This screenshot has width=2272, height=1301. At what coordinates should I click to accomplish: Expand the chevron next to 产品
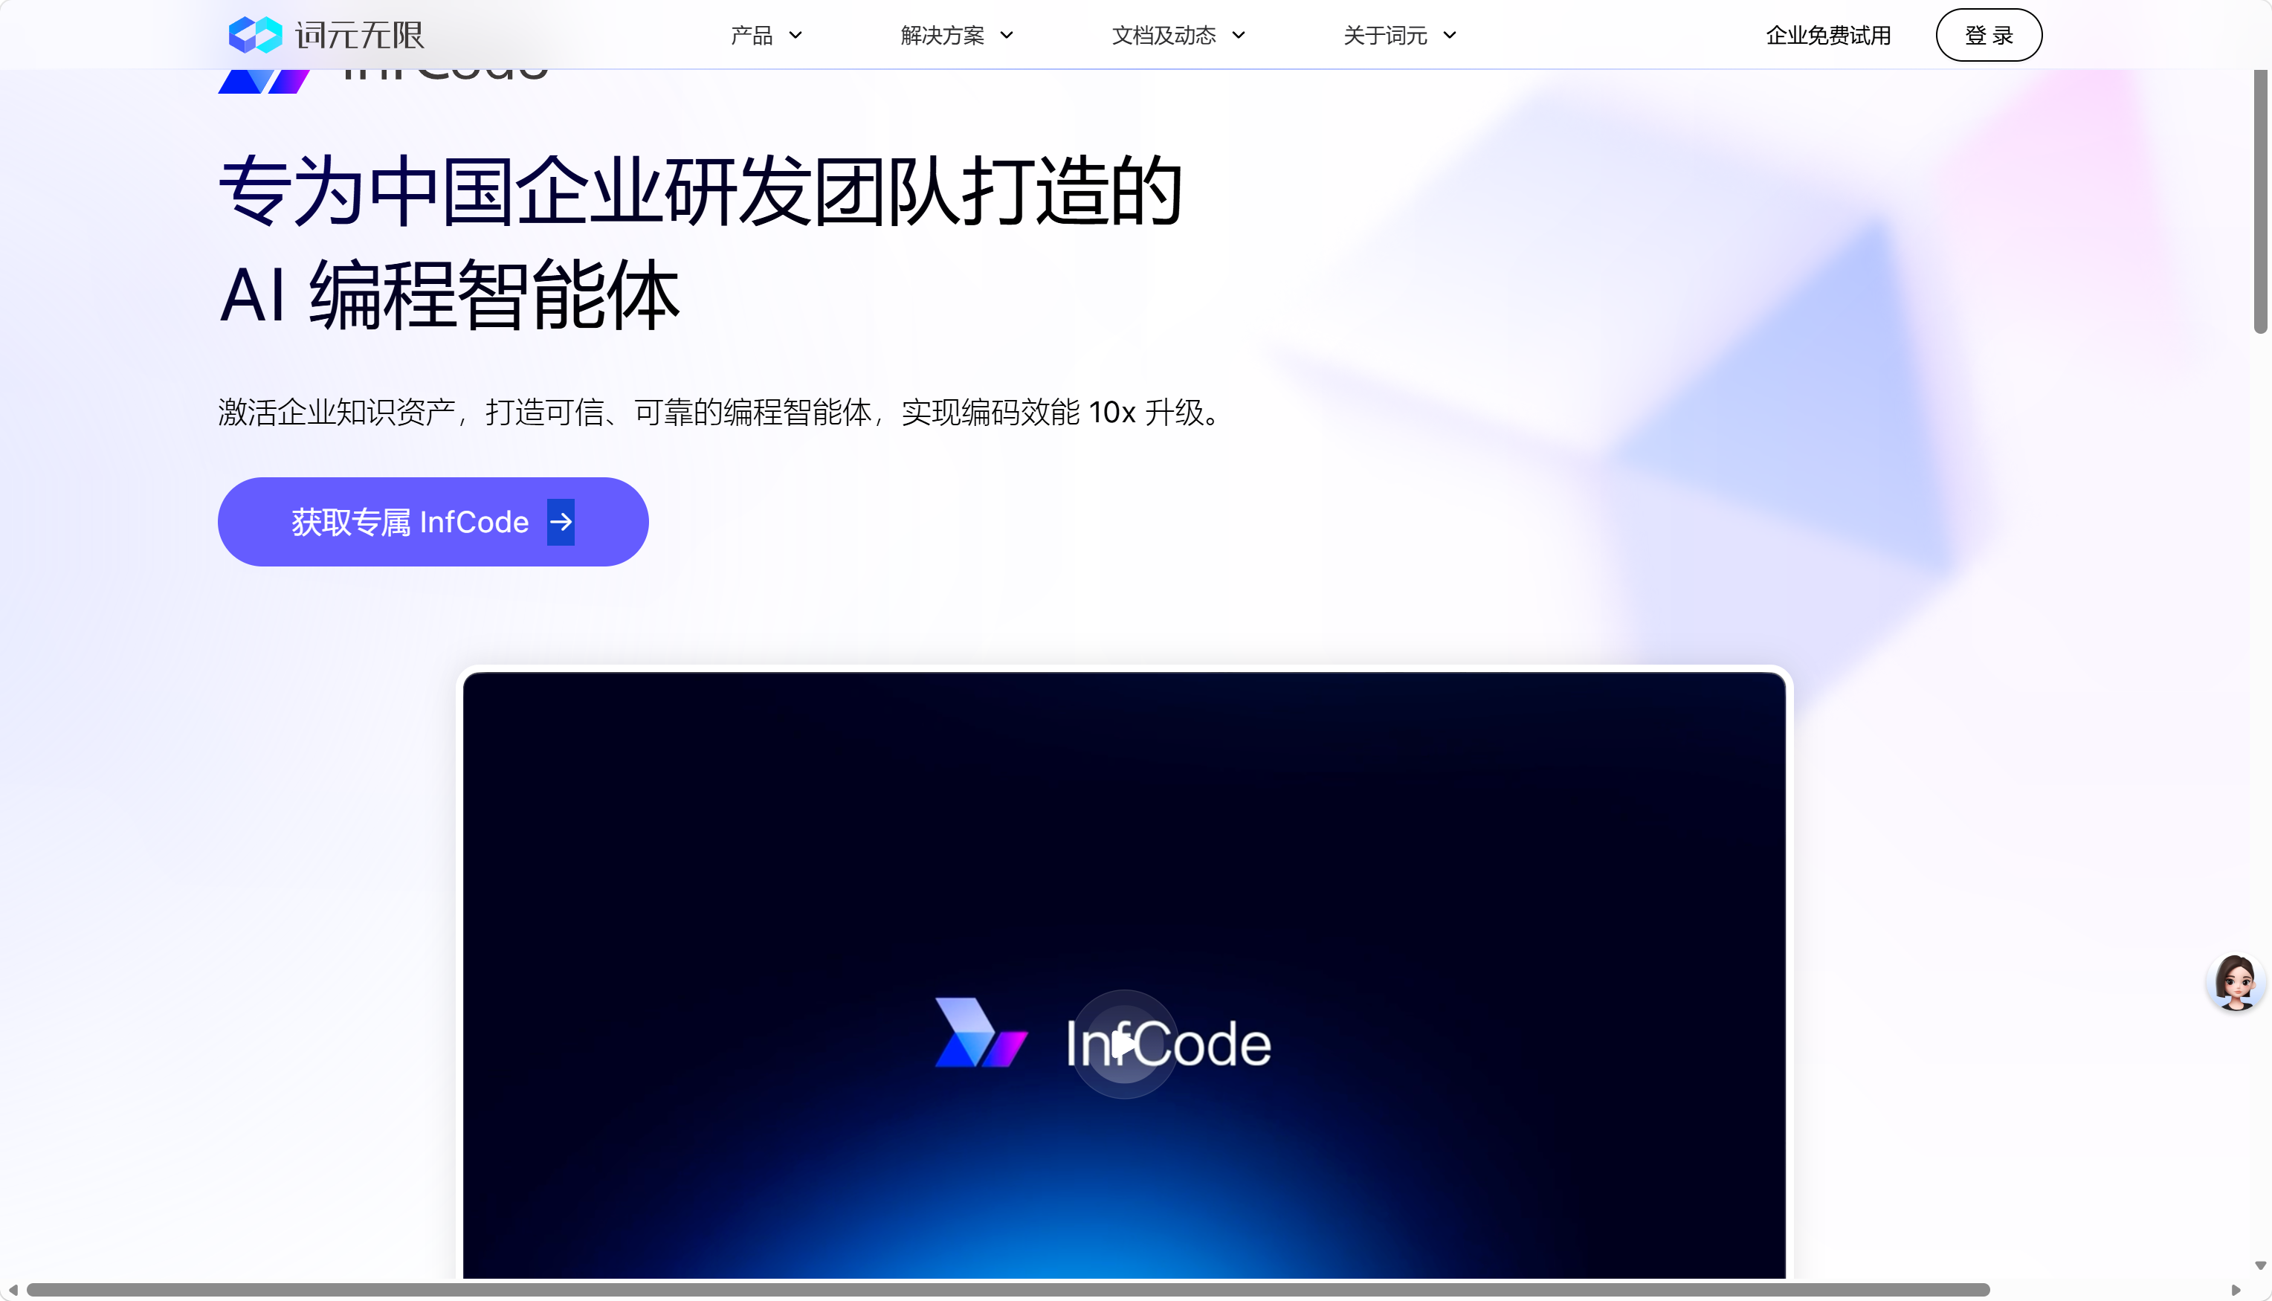click(x=795, y=36)
